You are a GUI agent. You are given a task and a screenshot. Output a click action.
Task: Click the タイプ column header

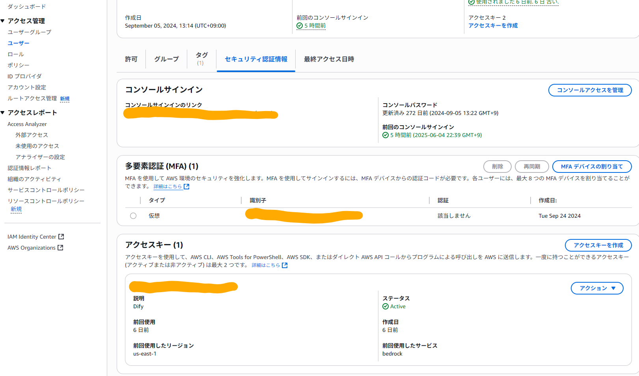point(157,200)
